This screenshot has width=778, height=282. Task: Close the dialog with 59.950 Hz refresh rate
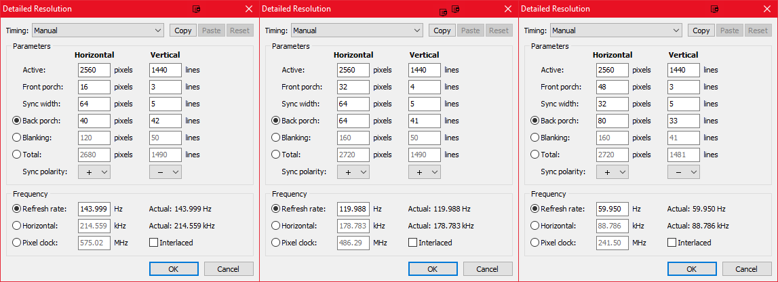click(x=766, y=9)
